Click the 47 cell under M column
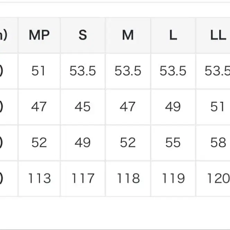230x230 pixels. [x=128, y=107]
